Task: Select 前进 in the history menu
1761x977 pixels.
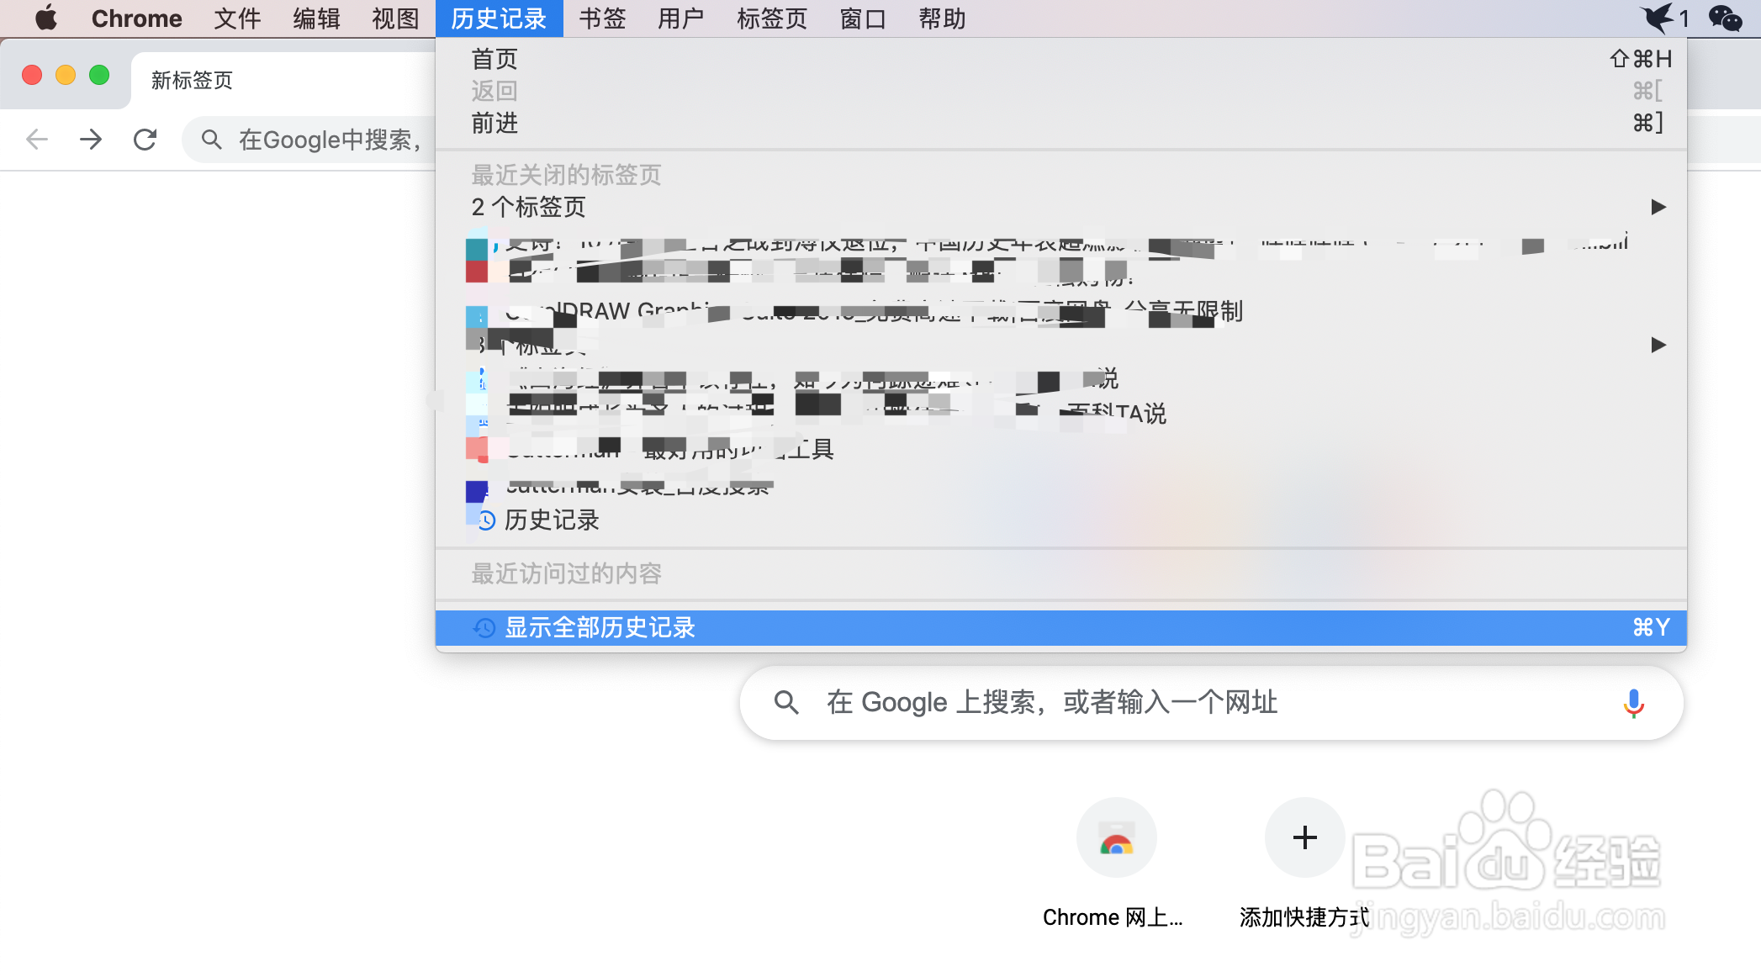Action: click(1061, 123)
